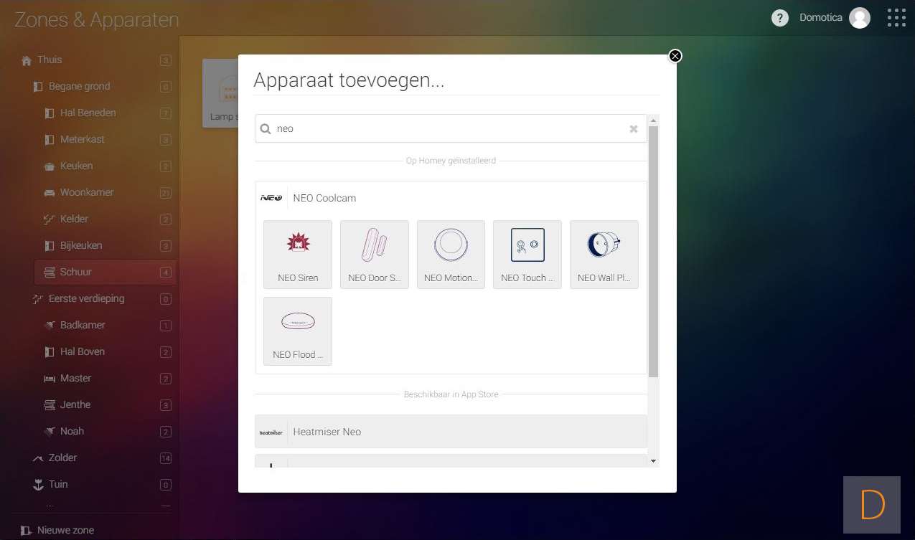Click the Hal Beneden count badge 7
This screenshot has width=915, height=540.
(166, 113)
